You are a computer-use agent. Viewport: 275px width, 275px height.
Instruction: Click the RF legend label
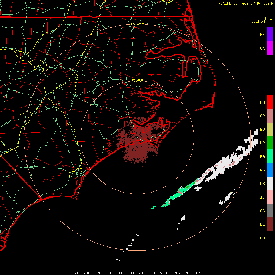[262, 34]
